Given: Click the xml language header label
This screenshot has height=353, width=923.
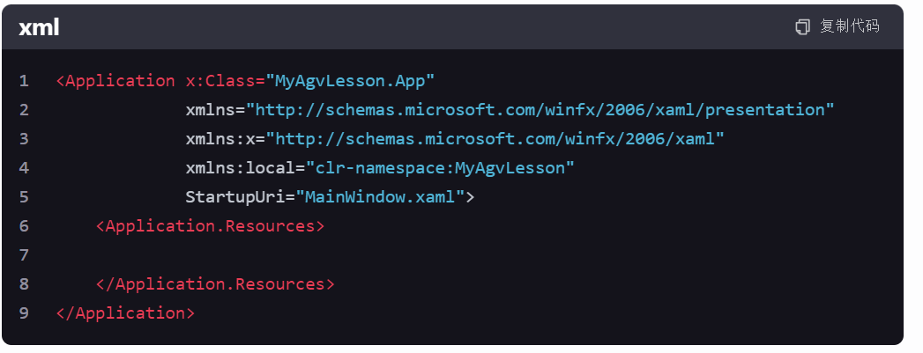Looking at the screenshot, I should (x=39, y=27).
